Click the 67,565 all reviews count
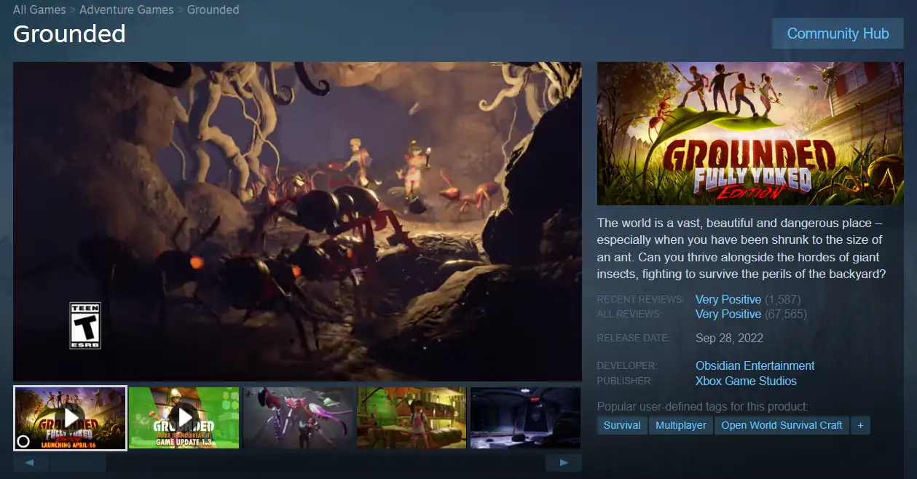917x479 pixels. pyautogui.click(x=786, y=314)
